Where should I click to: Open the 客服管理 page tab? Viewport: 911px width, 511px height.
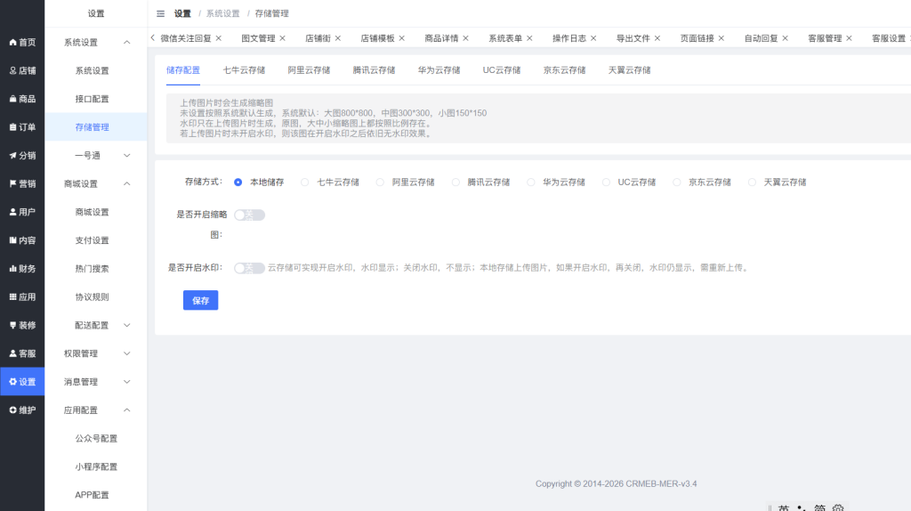[x=825, y=38]
